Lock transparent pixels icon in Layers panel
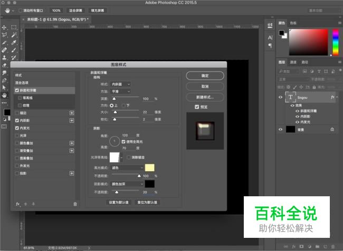The height and width of the screenshot is (251, 343). click(x=289, y=87)
